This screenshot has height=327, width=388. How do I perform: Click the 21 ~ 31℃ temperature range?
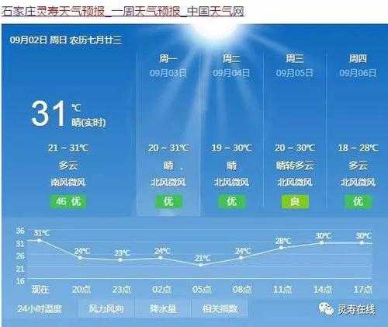(x=68, y=148)
